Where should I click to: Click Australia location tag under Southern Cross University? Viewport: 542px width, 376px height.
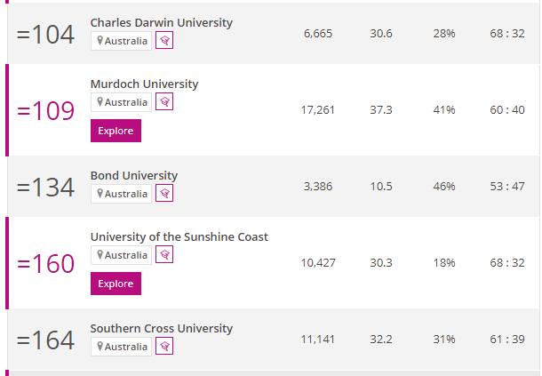pyautogui.click(x=122, y=347)
